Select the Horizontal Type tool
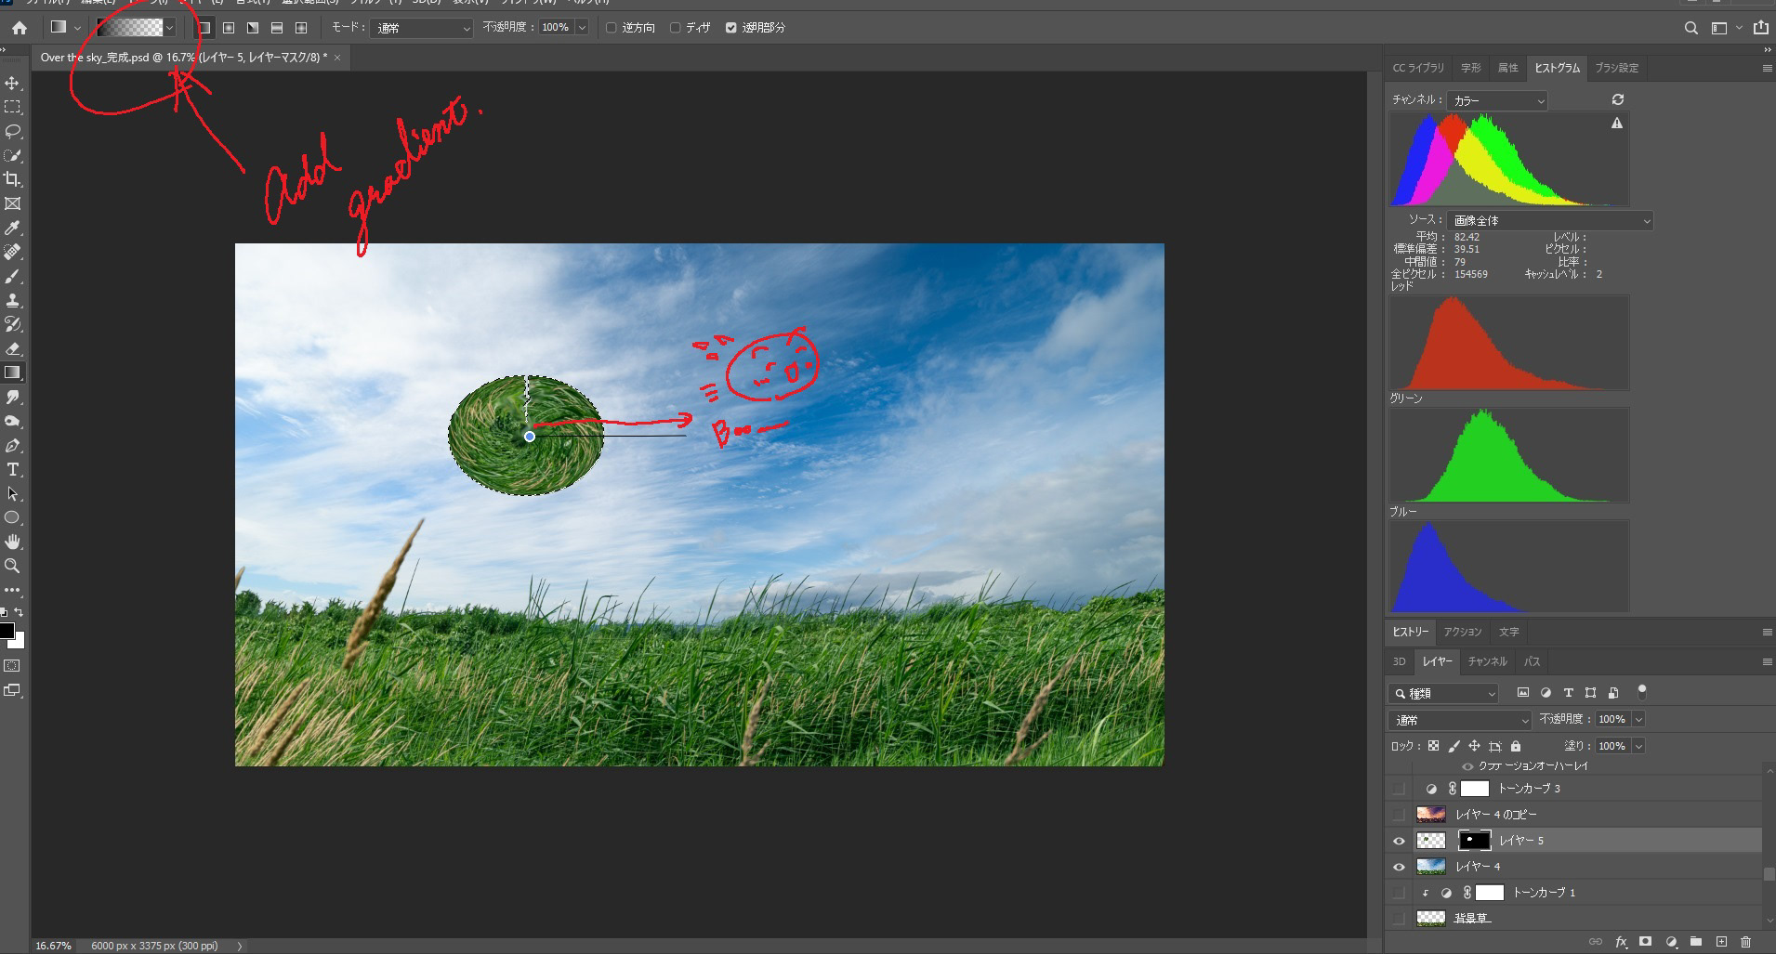The image size is (1776, 954). coord(13,469)
